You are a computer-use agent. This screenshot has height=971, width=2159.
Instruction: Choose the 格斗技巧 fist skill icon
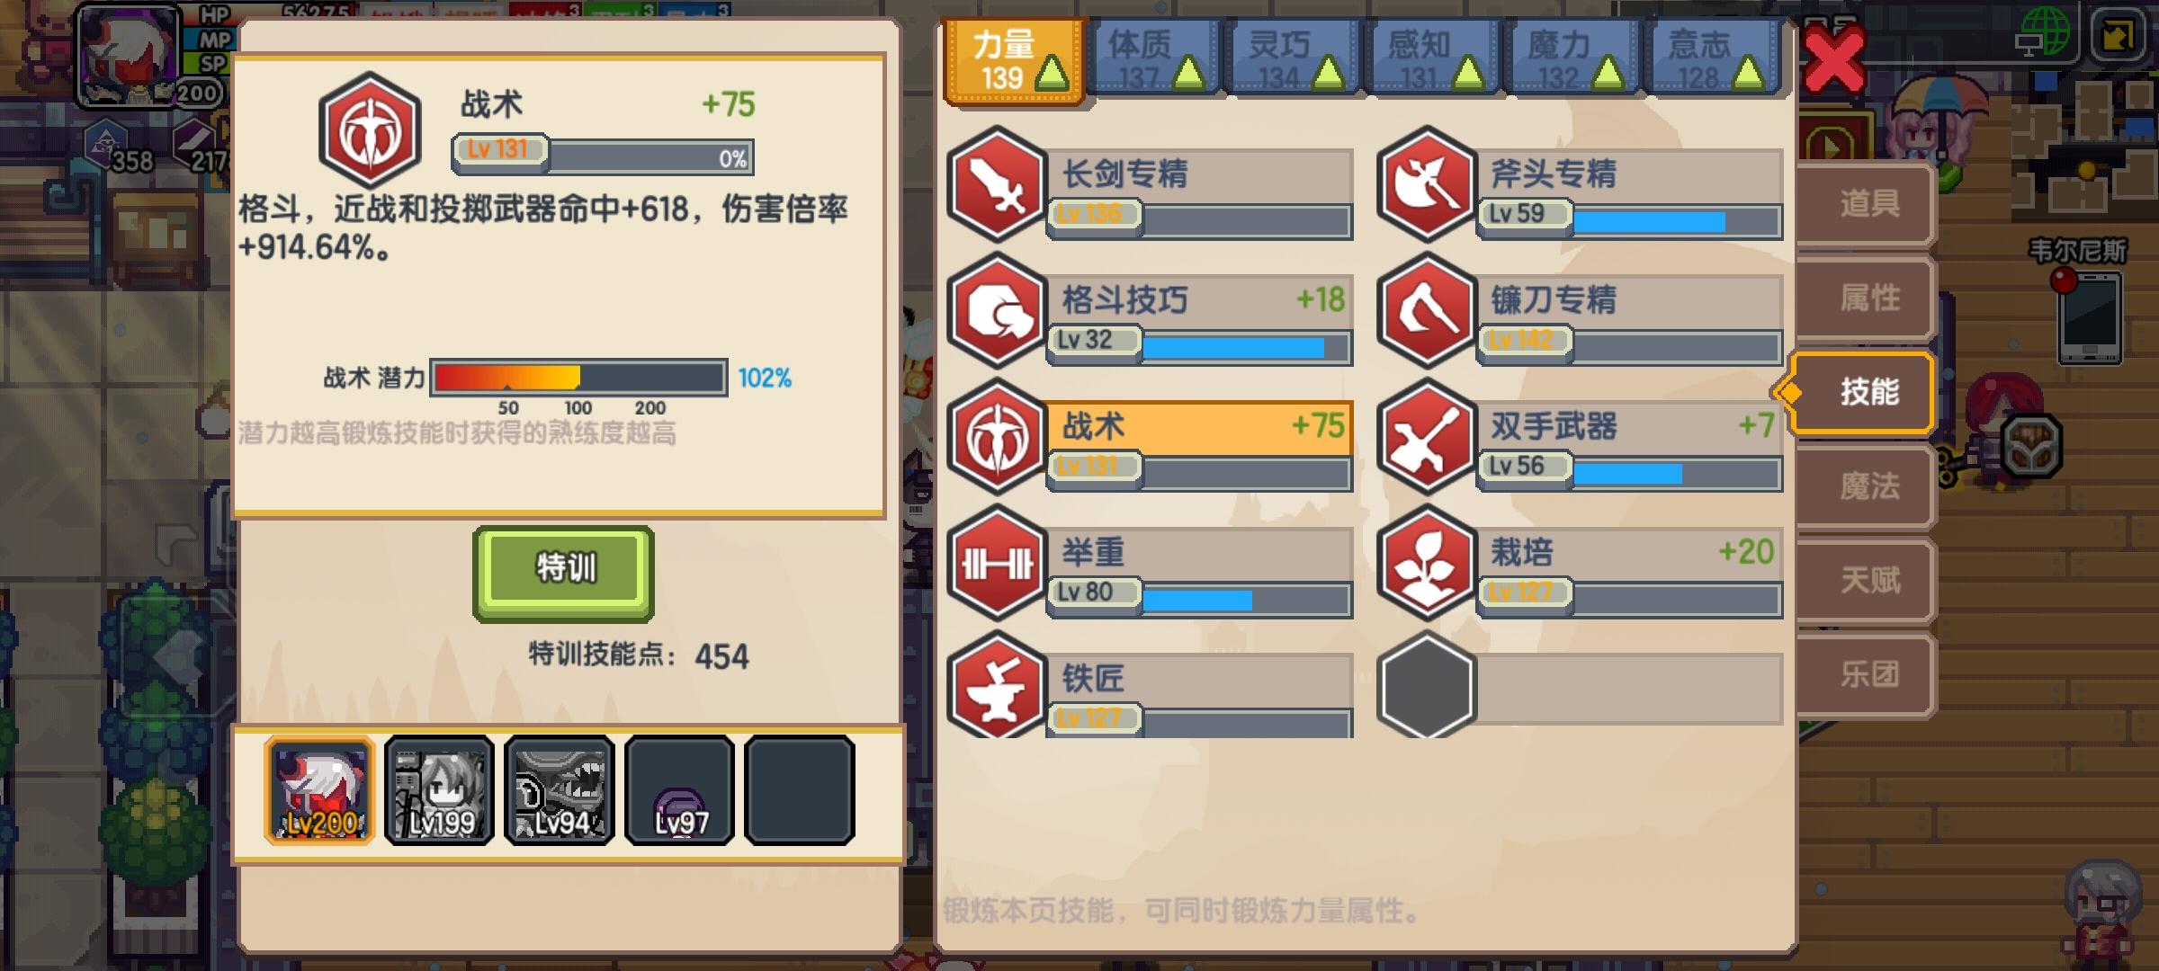[x=997, y=310]
